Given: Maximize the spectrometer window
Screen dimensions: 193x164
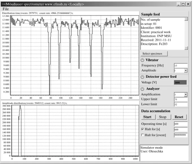Looking at the screenshot, I should coord(183,4).
